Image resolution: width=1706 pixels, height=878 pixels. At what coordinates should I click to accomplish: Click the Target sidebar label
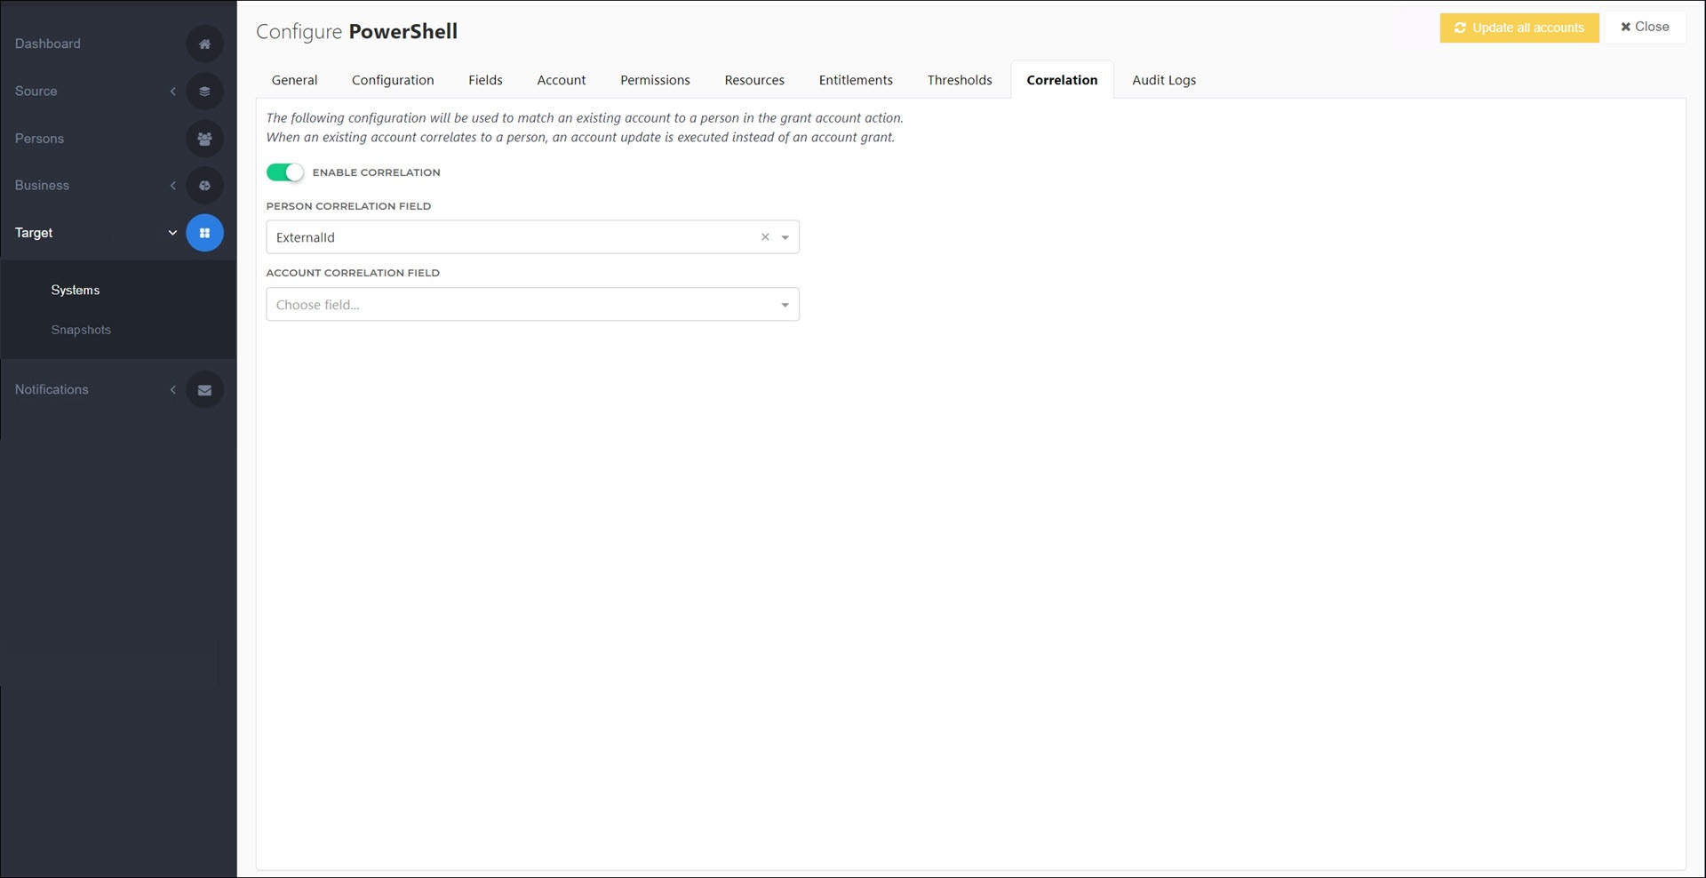(34, 233)
